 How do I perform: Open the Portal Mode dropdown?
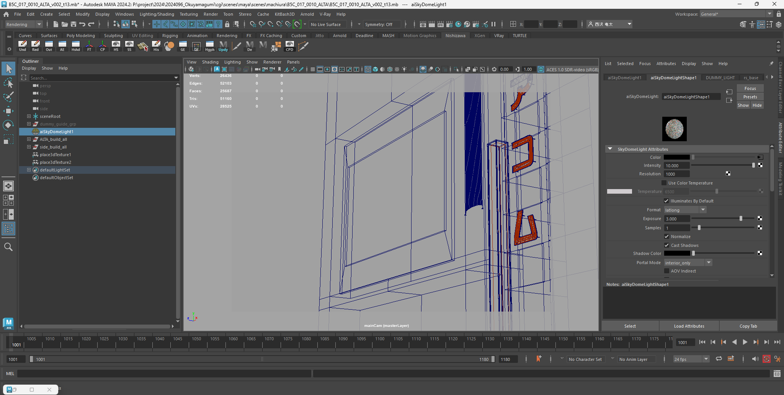pos(688,263)
